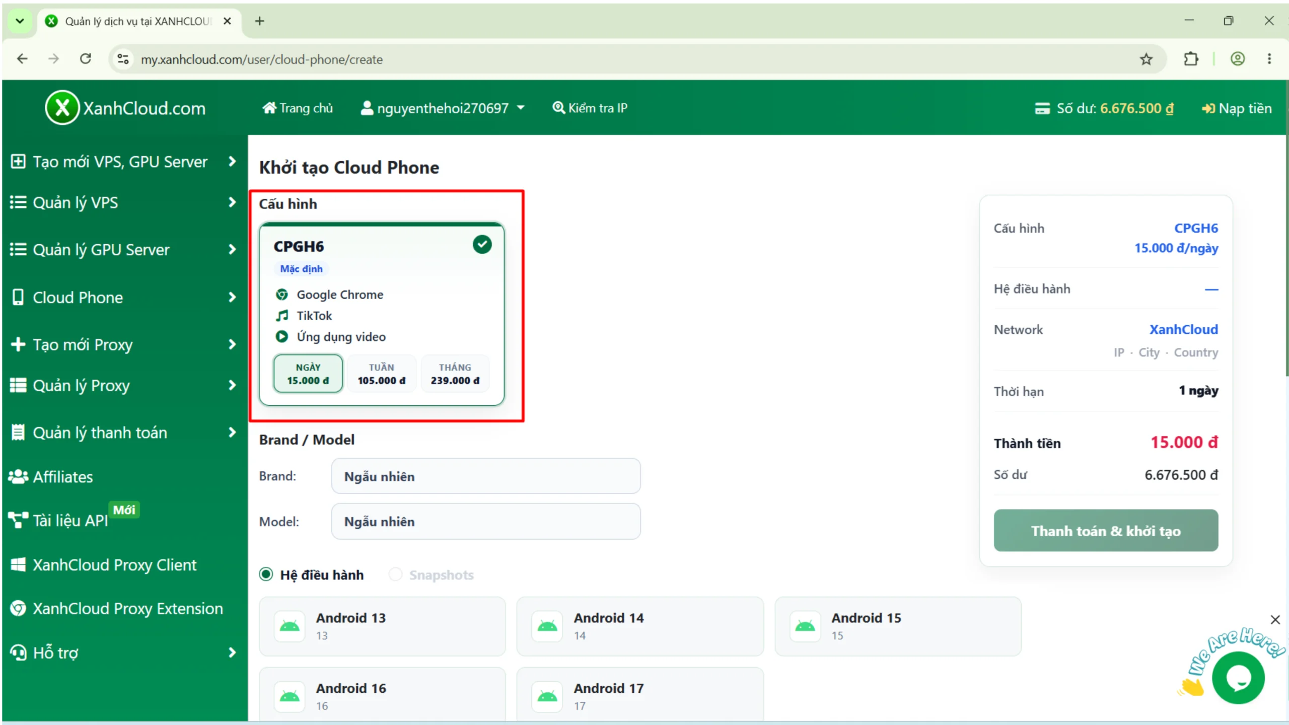Image resolution: width=1289 pixels, height=725 pixels.
Task: Select the Android 13 icon card
Action: (382, 626)
